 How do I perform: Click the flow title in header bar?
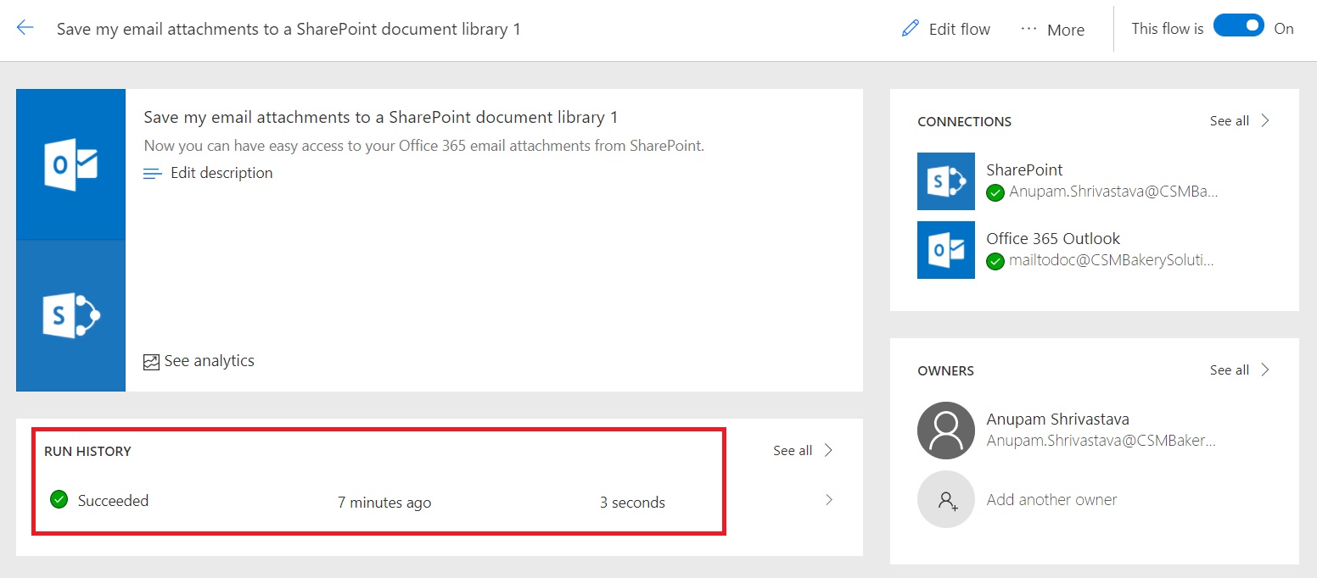pos(289,29)
